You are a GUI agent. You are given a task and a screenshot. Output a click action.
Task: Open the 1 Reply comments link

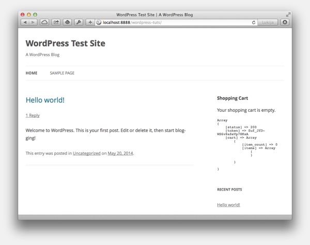(33, 116)
